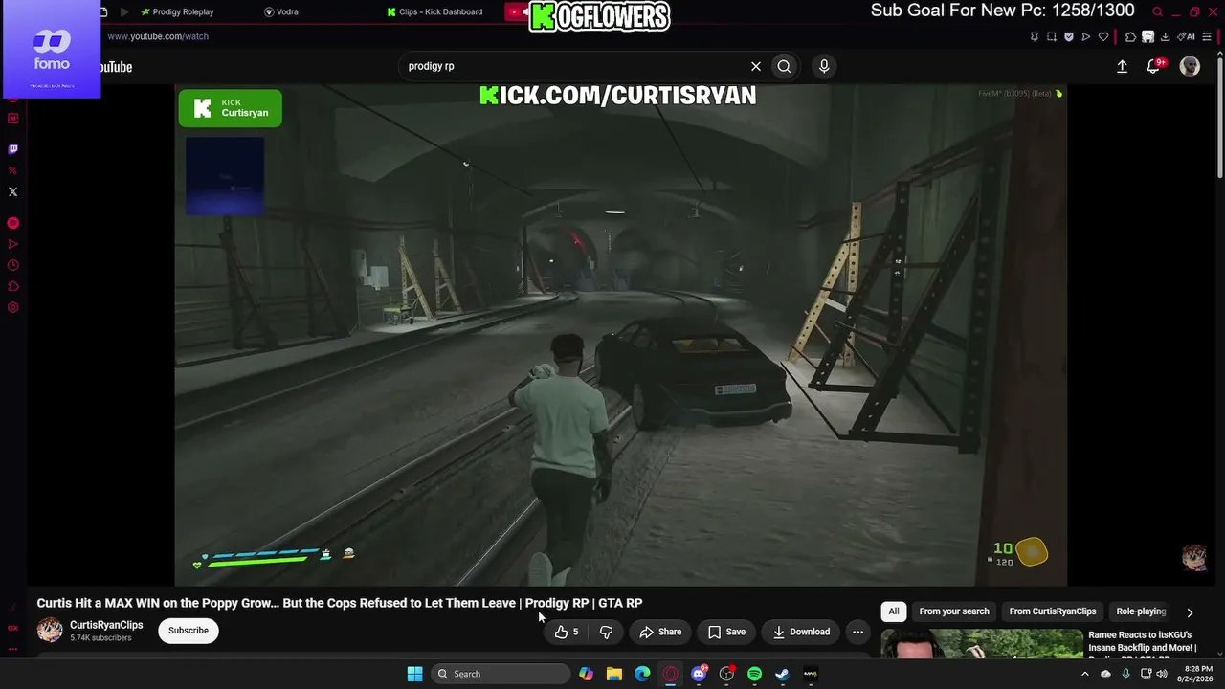
Task: Open the ad blocker shield icon
Action: [1069, 36]
